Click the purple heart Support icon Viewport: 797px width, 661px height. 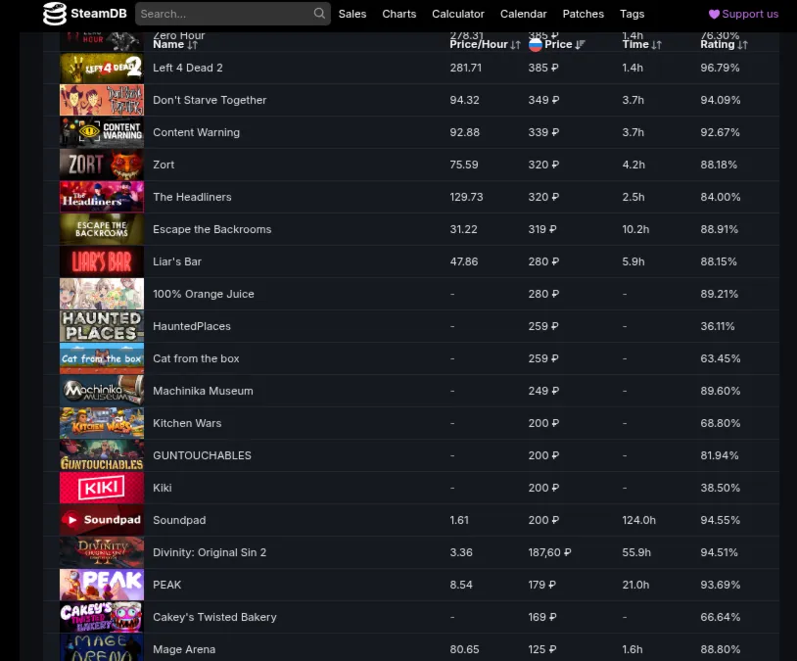tap(714, 15)
